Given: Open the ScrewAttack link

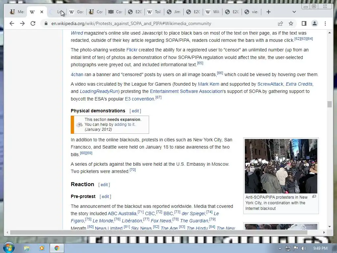Looking at the screenshot, I should pos(270,84).
